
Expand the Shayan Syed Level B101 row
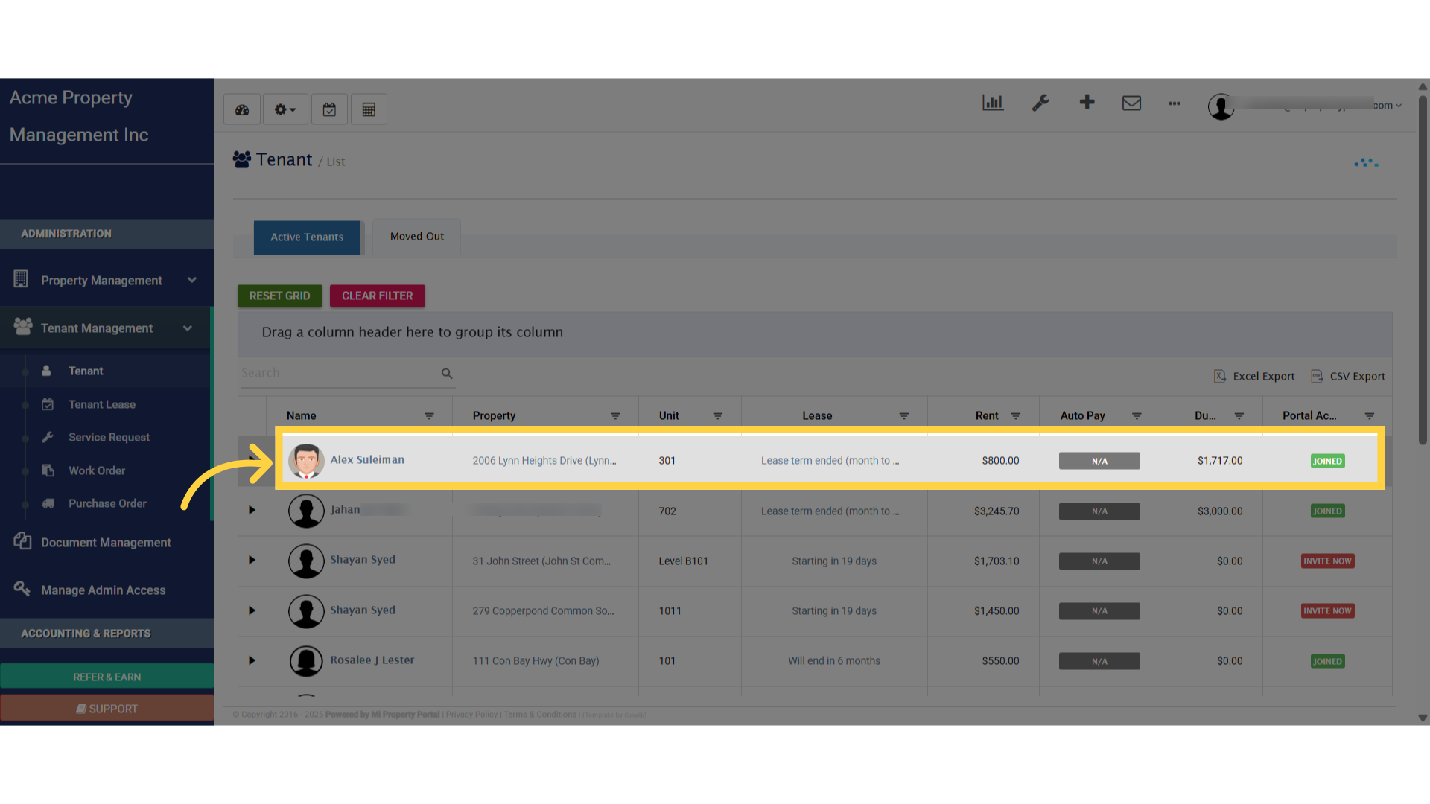point(252,561)
